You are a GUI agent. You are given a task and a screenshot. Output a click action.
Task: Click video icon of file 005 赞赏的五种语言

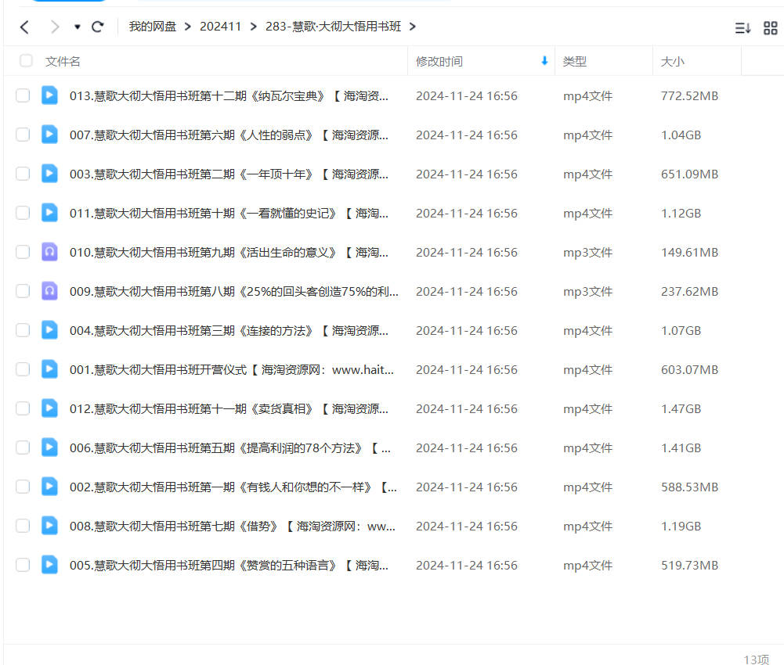click(x=49, y=565)
